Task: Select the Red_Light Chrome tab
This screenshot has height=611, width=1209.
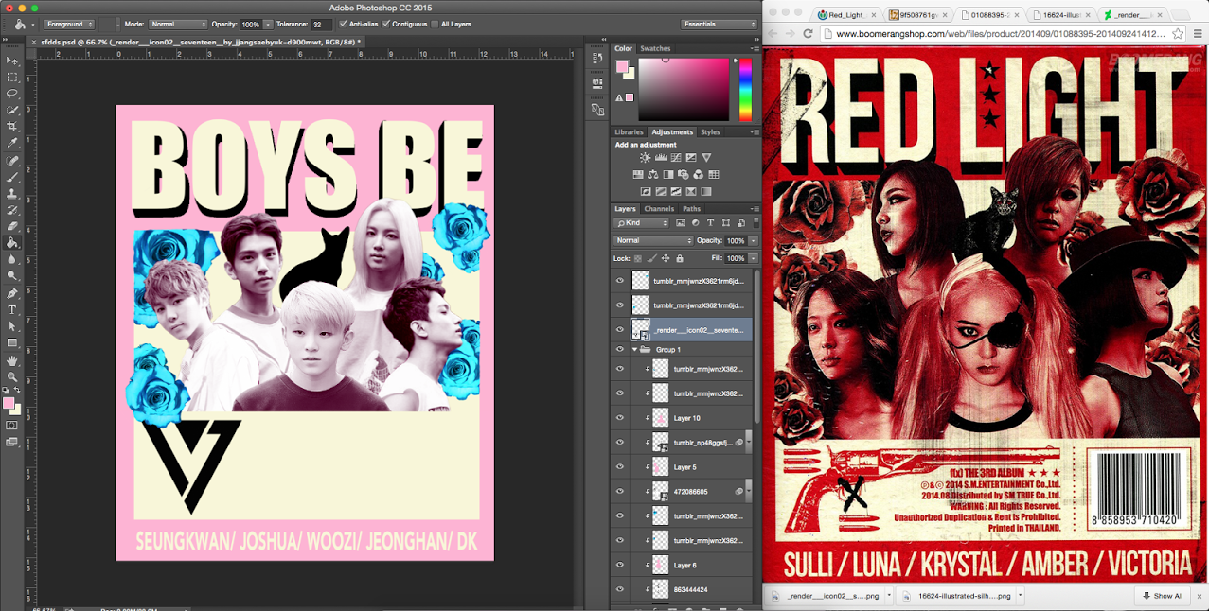Action: 847,14
